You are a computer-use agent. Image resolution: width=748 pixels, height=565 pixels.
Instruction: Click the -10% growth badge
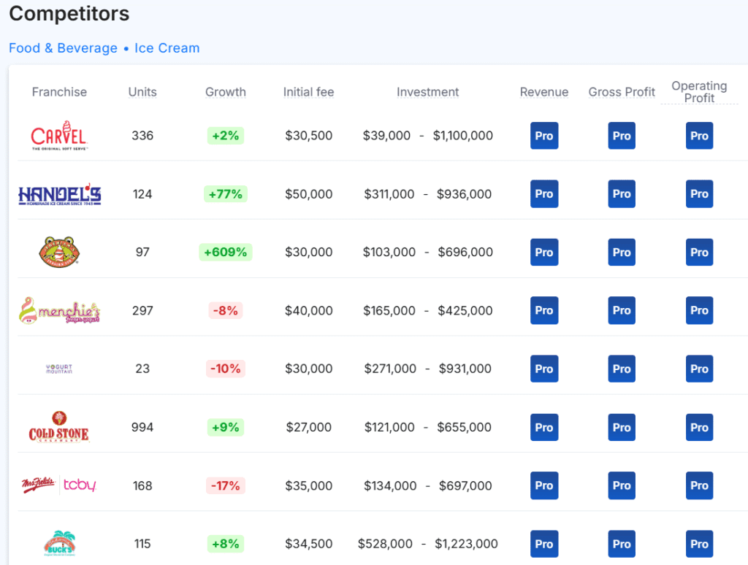pyautogui.click(x=226, y=369)
